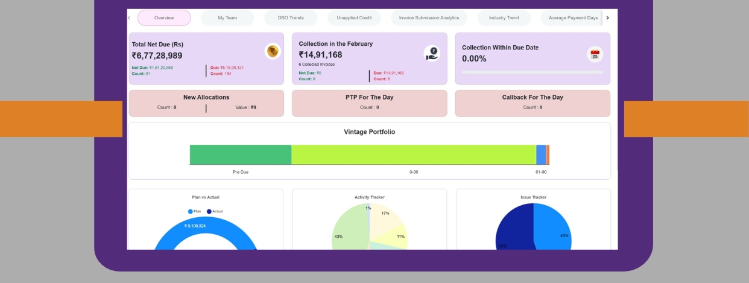Image resolution: width=749 pixels, height=283 pixels.
Task: Click the lime 0-30 vintage bar segment
Action: point(414,154)
